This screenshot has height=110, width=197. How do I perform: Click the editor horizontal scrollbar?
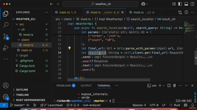click(109, 80)
